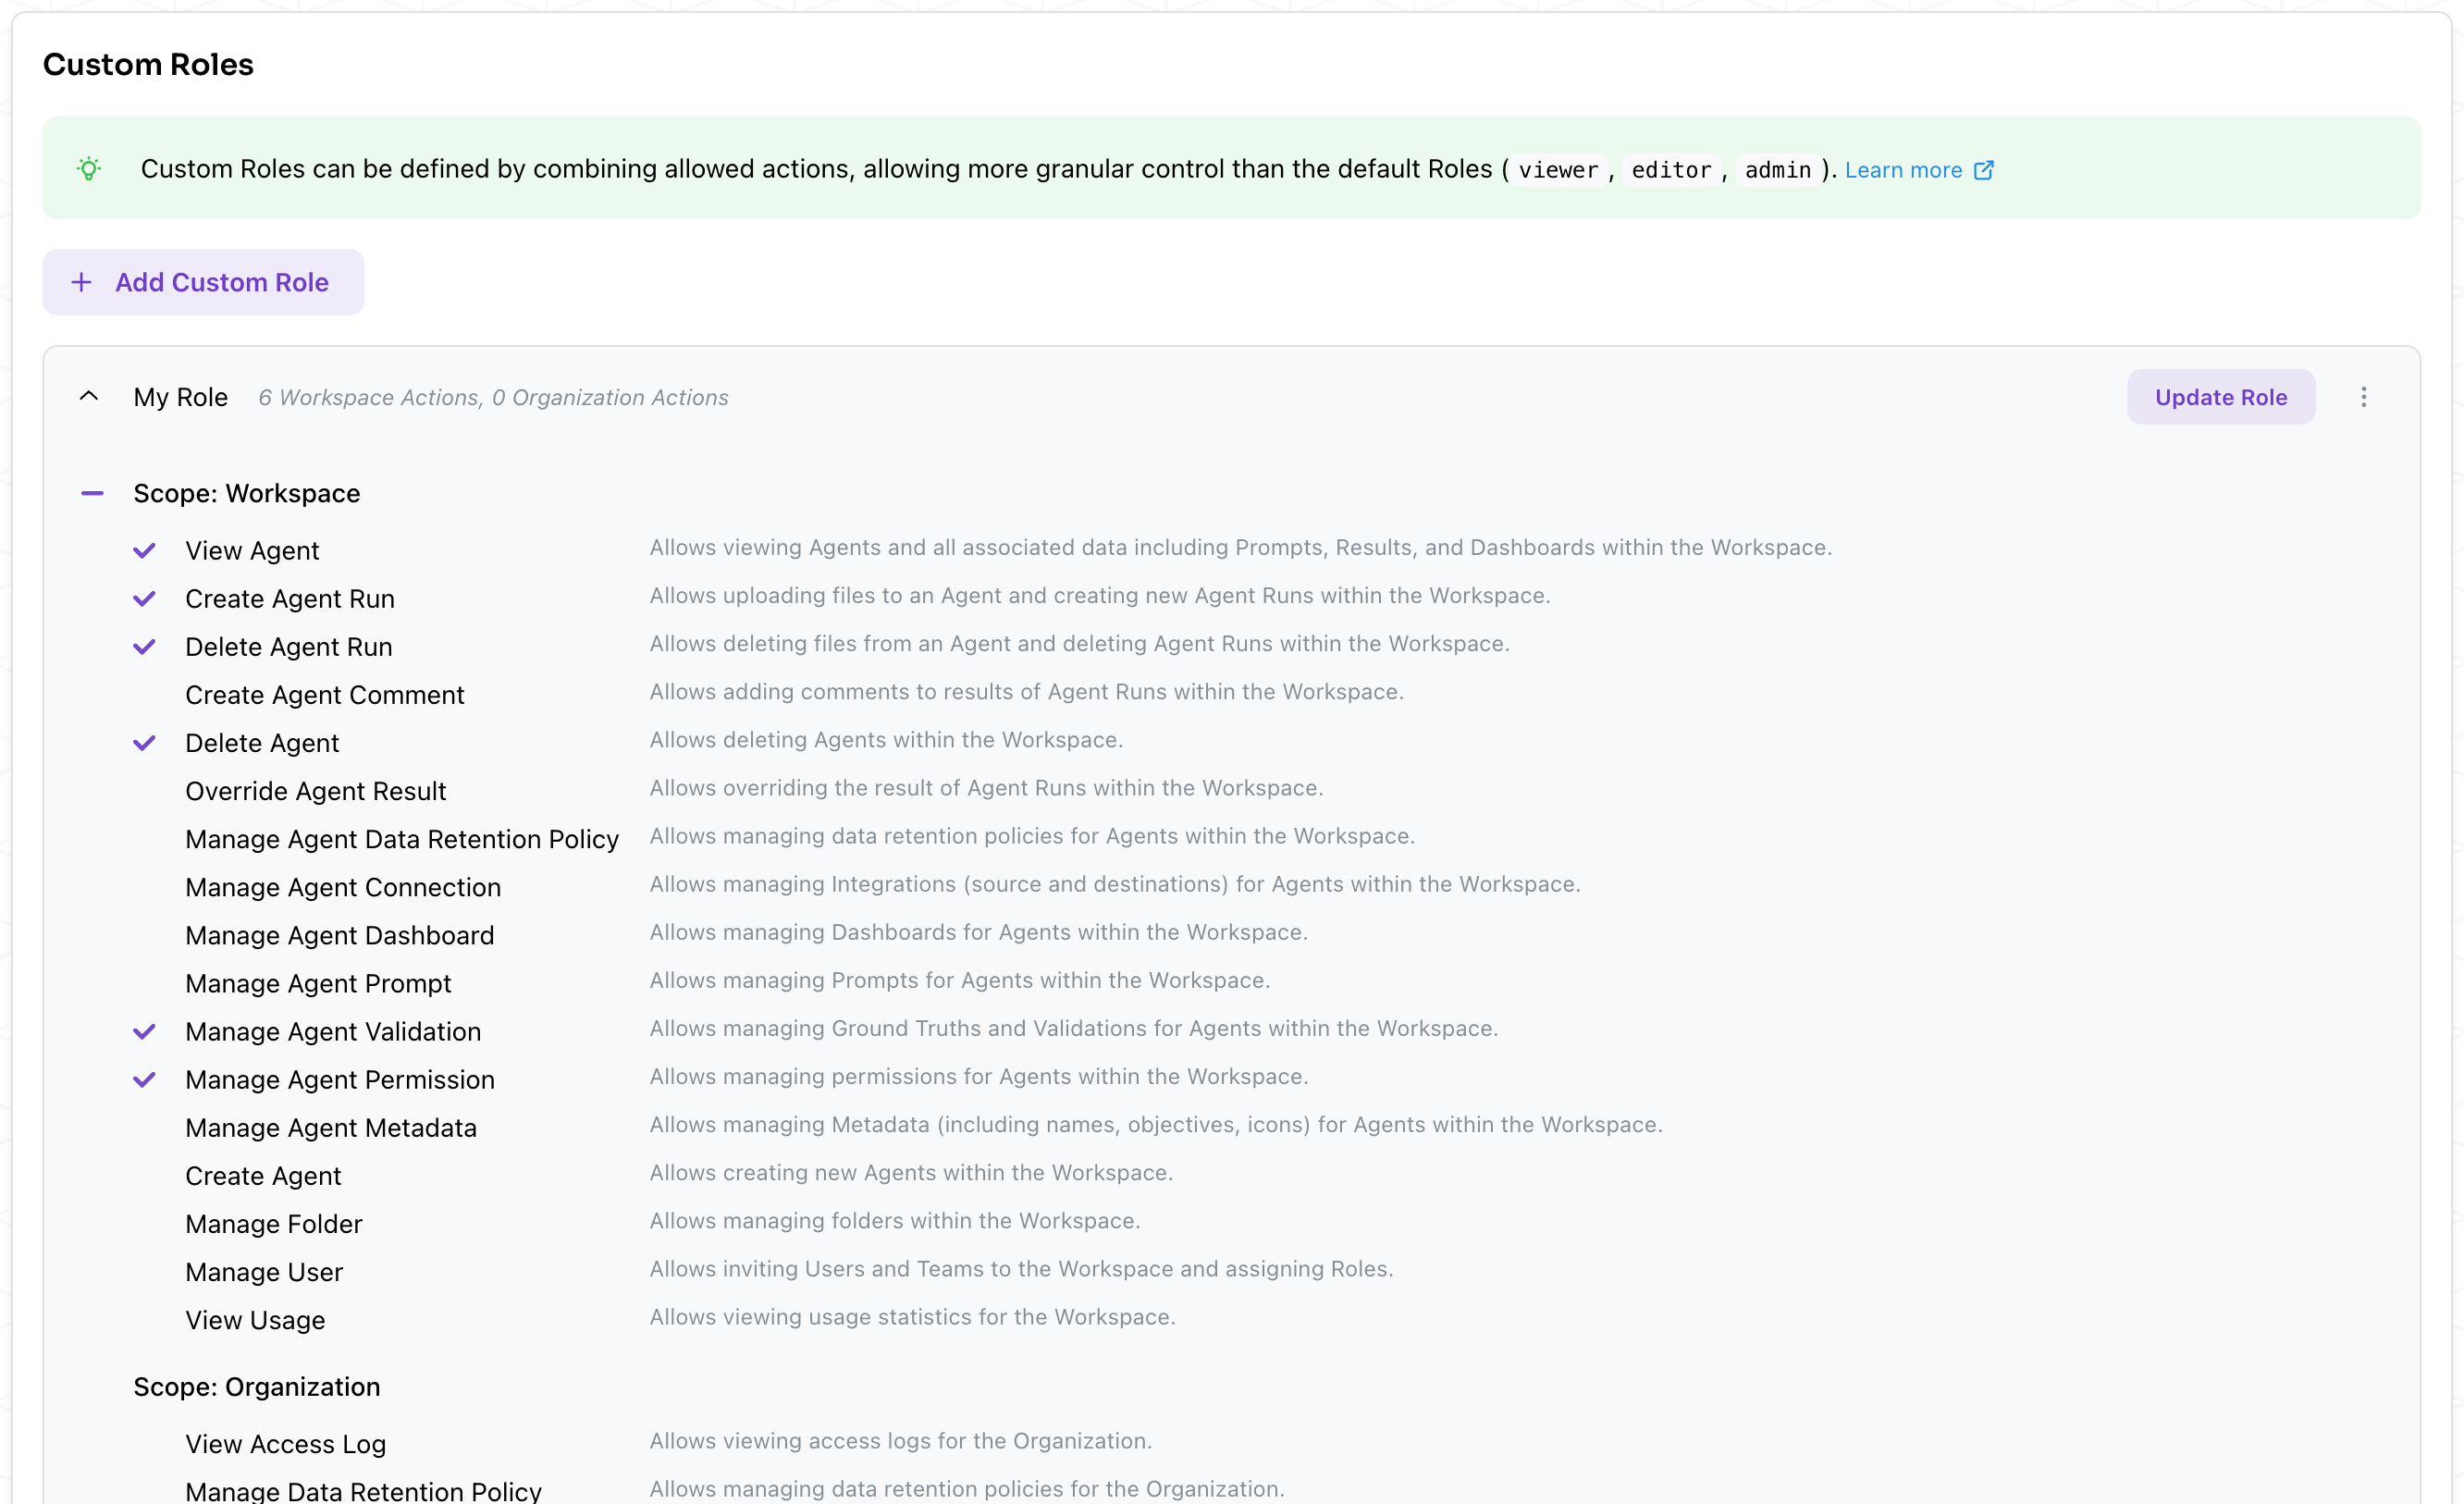Uncheck the Delete Agent checkmark

coord(145,743)
